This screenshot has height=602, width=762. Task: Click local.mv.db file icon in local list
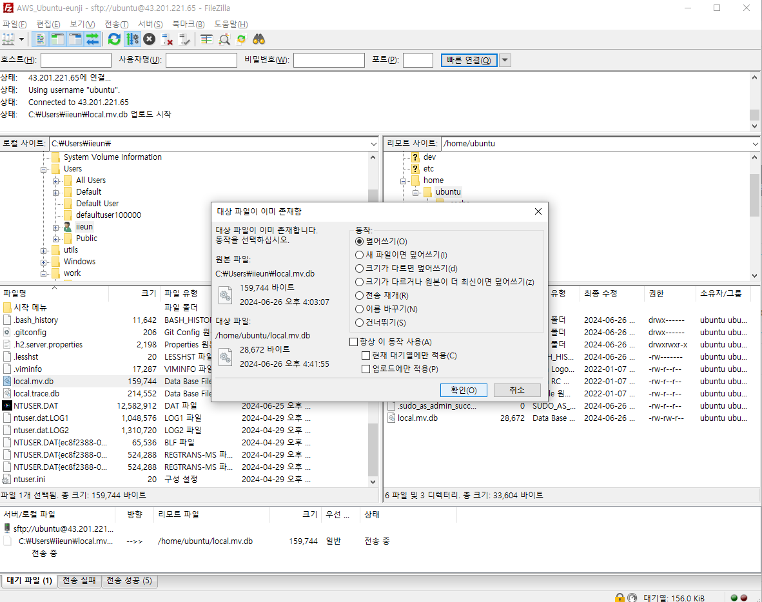pos(7,382)
